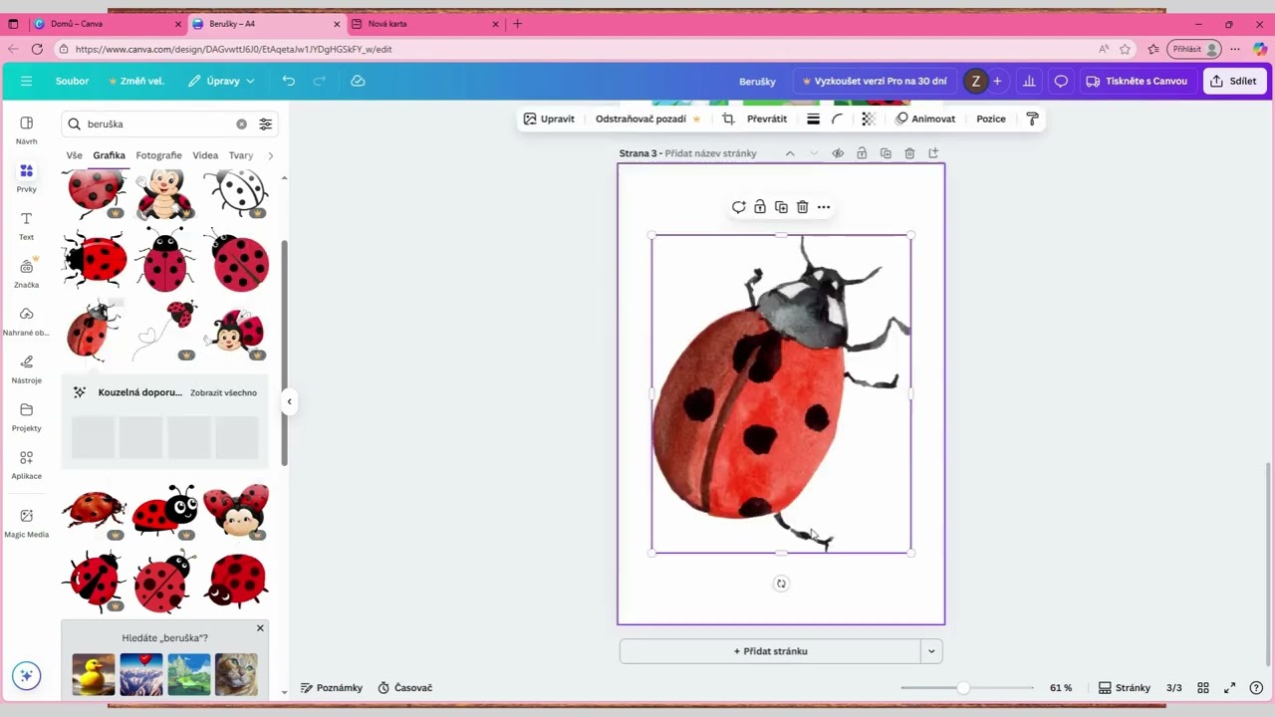The height and width of the screenshot is (717, 1275).
Task: Rotate handle below ladybug image
Action: pyautogui.click(x=781, y=584)
